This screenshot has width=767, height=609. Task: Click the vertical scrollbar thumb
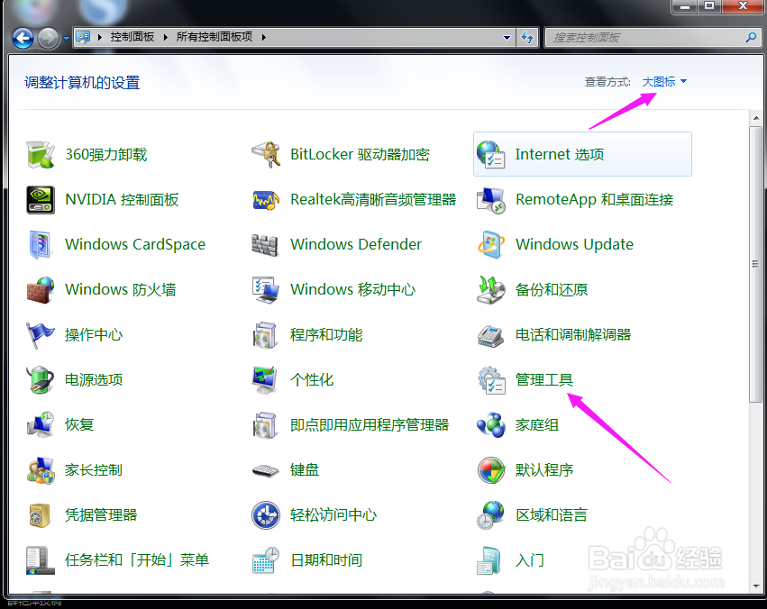(x=756, y=265)
